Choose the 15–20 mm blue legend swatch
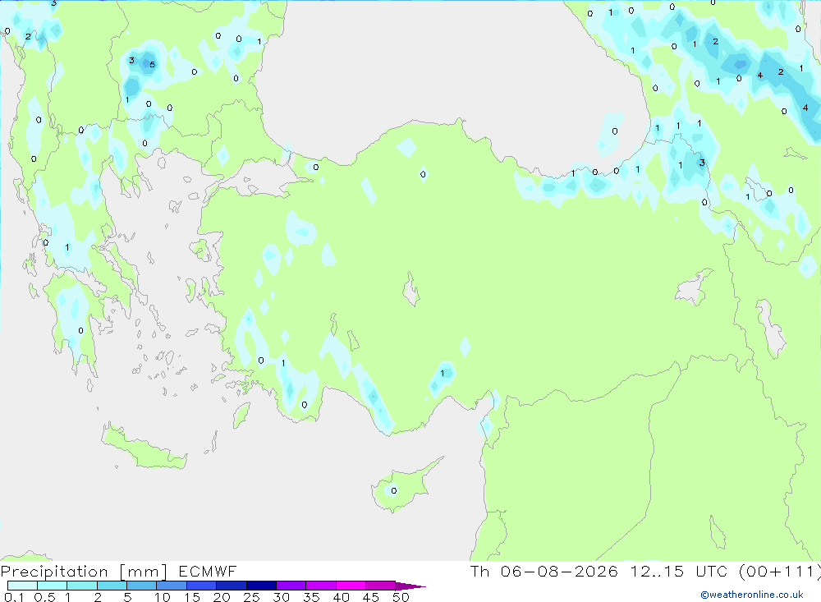The width and height of the screenshot is (821, 602). pos(202,586)
